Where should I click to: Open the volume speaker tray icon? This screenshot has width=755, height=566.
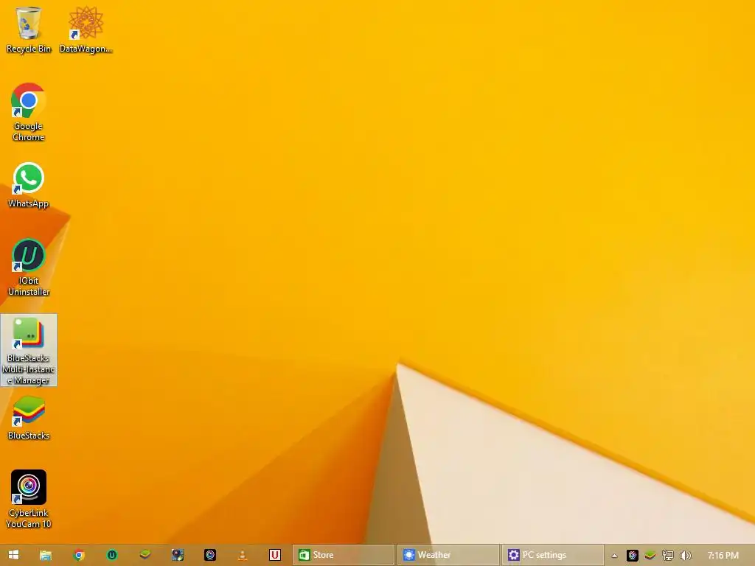pos(685,556)
